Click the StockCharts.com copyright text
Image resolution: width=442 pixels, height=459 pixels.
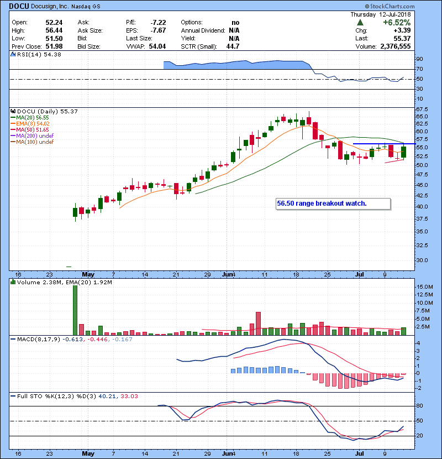(x=390, y=6)
